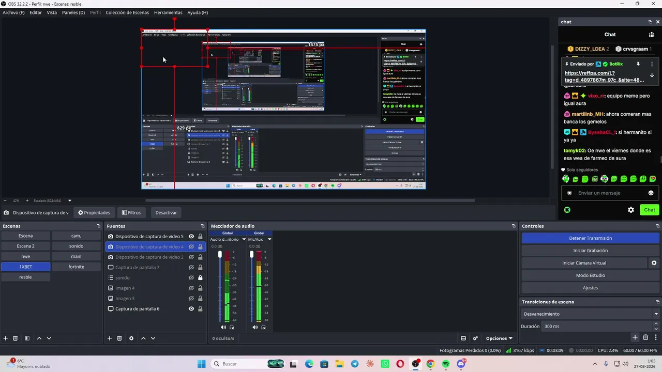Toggle monitoring headphones for Mic/Aux

pos(263,327)
